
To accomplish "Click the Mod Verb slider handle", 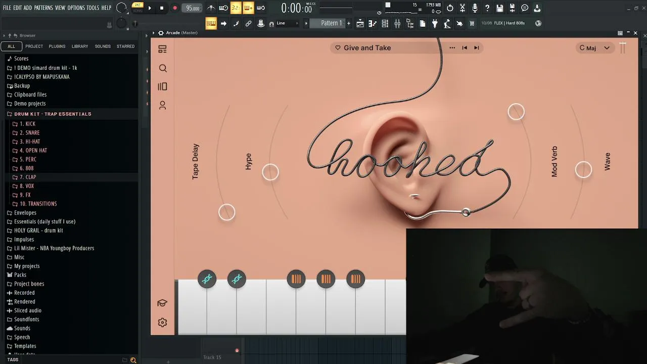I will pos(516,112).
